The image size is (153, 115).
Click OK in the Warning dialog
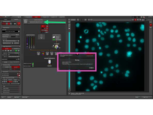click(x=91, y=68)
